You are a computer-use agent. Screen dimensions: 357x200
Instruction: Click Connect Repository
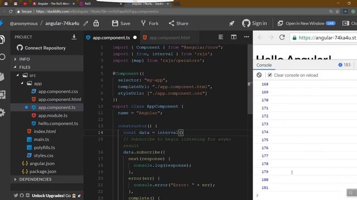41,48
